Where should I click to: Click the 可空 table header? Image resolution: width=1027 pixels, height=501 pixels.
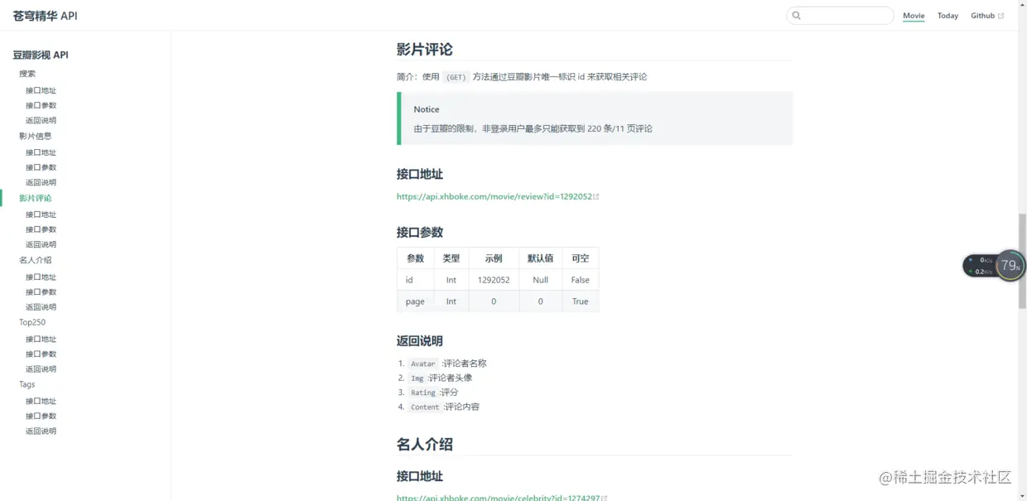point(581,258)
